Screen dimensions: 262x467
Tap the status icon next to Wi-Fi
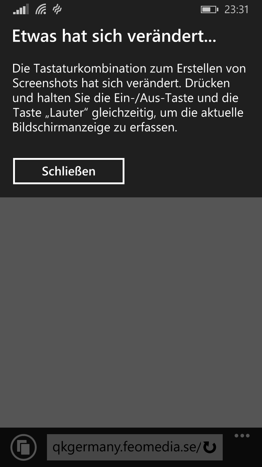pos(57,9)
